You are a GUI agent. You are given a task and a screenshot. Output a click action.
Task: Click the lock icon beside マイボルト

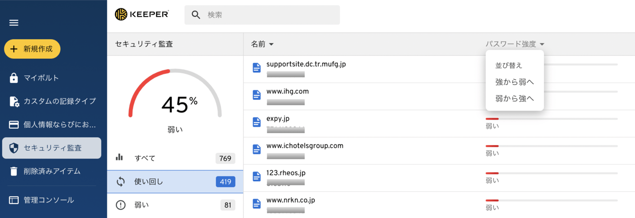[14, 78]
